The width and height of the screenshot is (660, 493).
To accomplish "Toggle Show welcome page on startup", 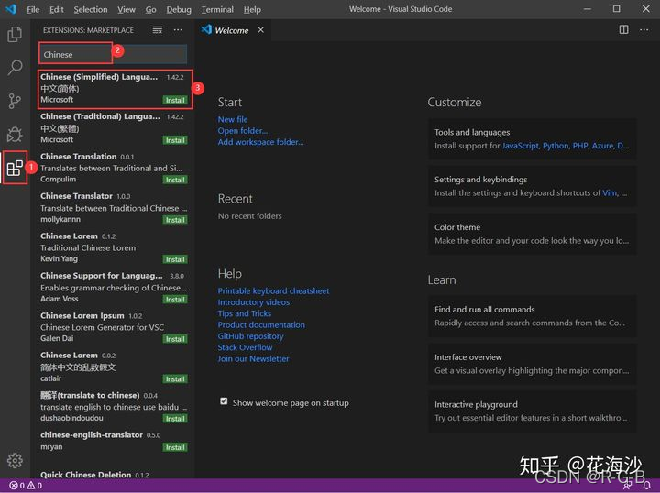I will 224,401.
